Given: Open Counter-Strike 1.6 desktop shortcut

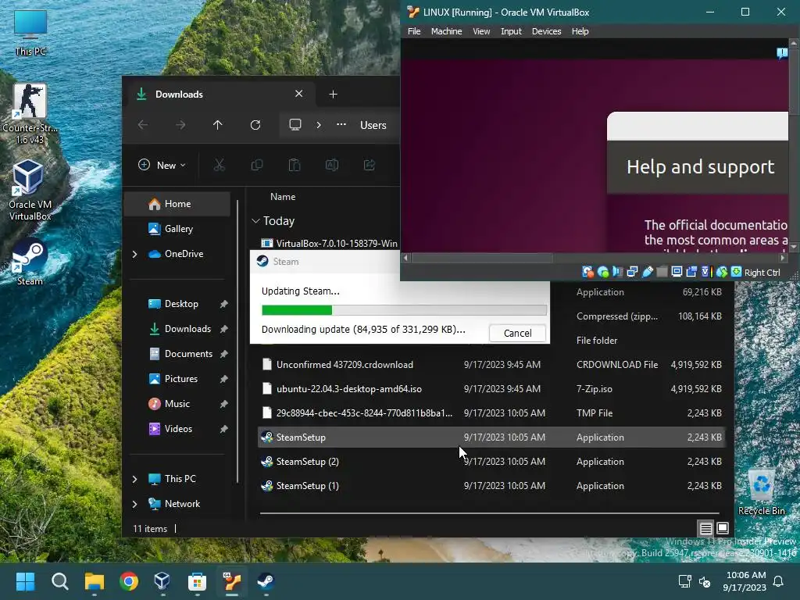Looking at the screenshot, I should pos(30,114).
